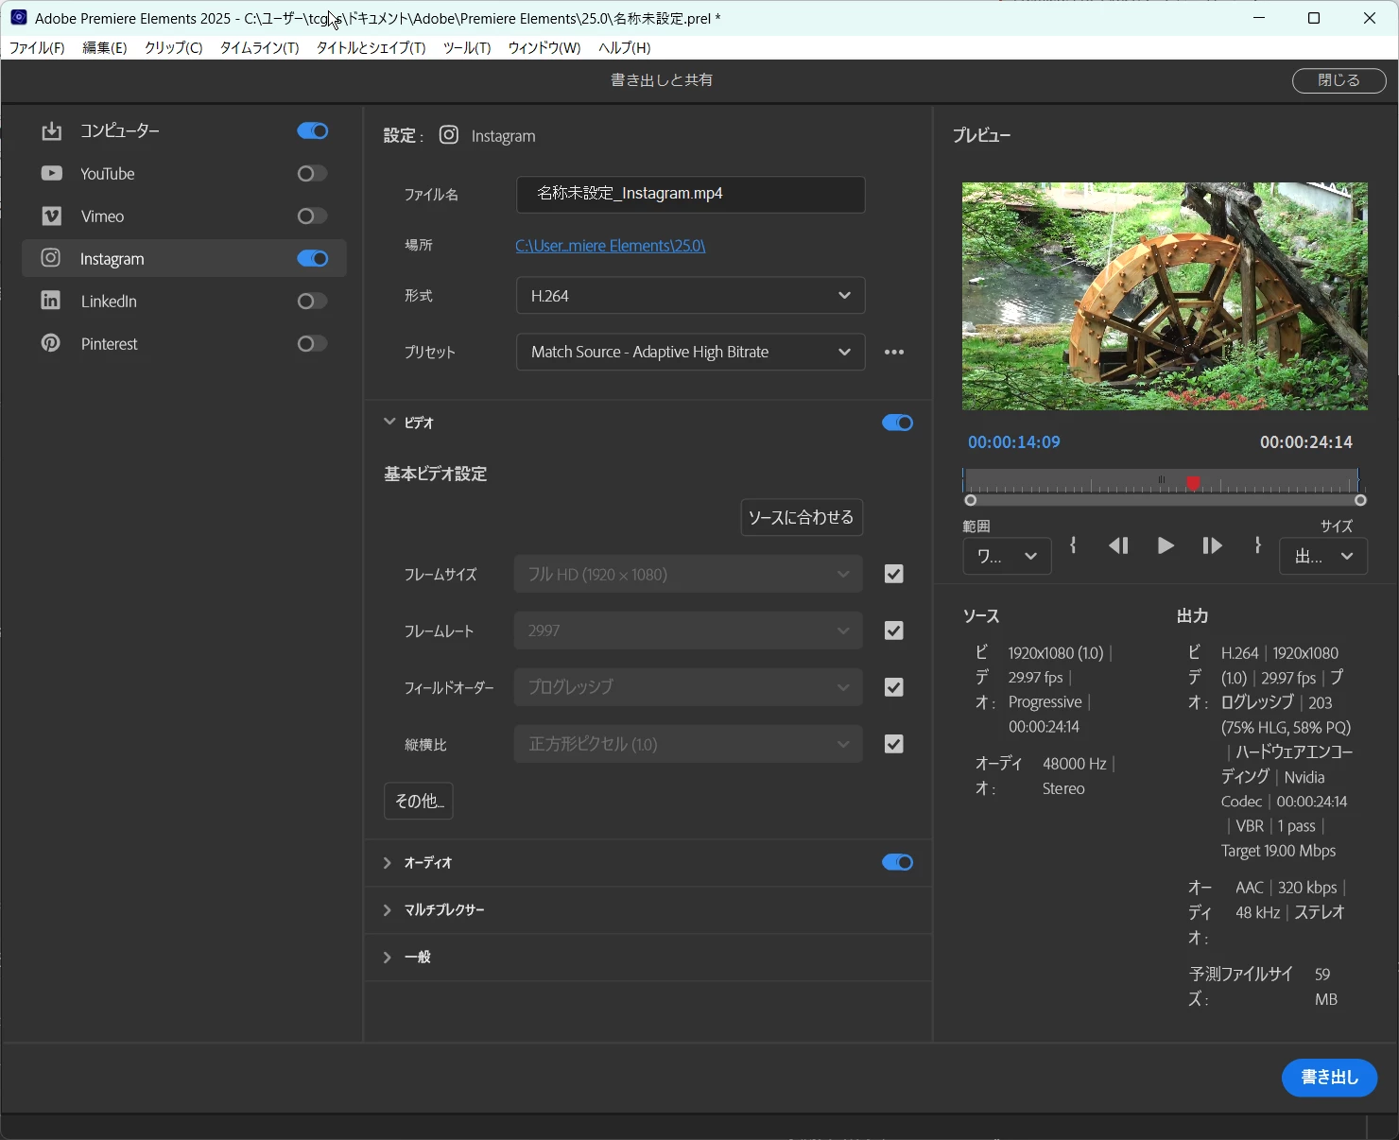Open the フィールドオーダー プログレッシブ dropdown
1399x1140 pixels.
tap(688, 687)
